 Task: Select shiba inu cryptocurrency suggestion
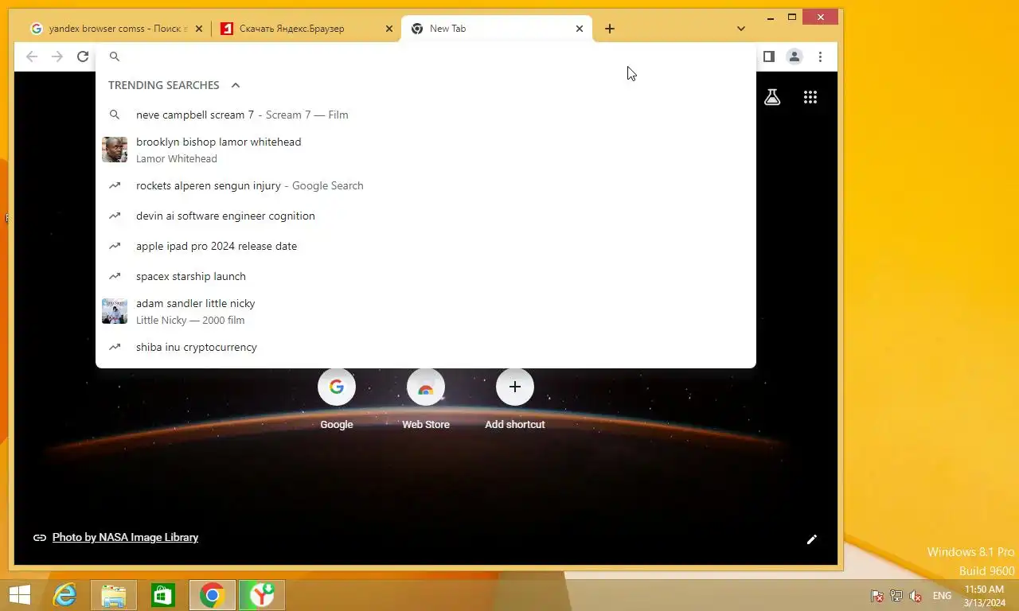[426, 347]
